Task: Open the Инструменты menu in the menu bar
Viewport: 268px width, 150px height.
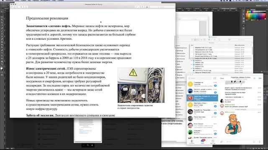Action: point(45,0)
